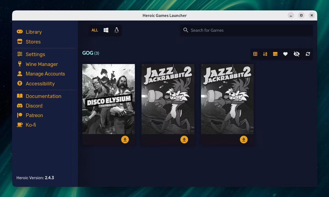
Task: Sort the library alphabetically
Action: [265, 54]
